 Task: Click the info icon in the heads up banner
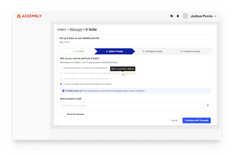pyautogui.click(x=63, y=91)
